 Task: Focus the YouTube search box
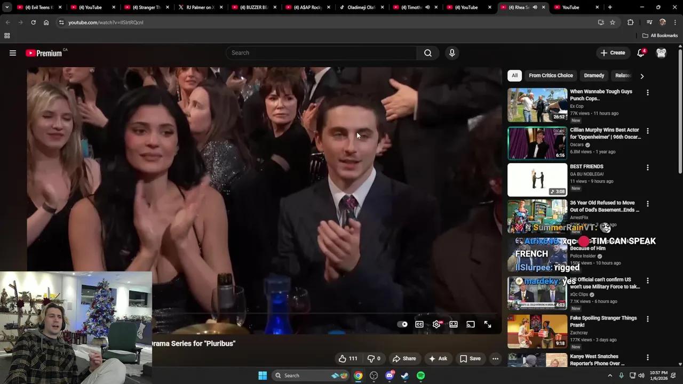322,53
